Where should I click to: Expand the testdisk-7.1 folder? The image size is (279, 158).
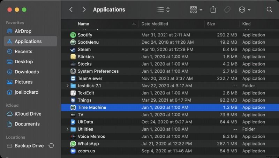pos(67,86)
